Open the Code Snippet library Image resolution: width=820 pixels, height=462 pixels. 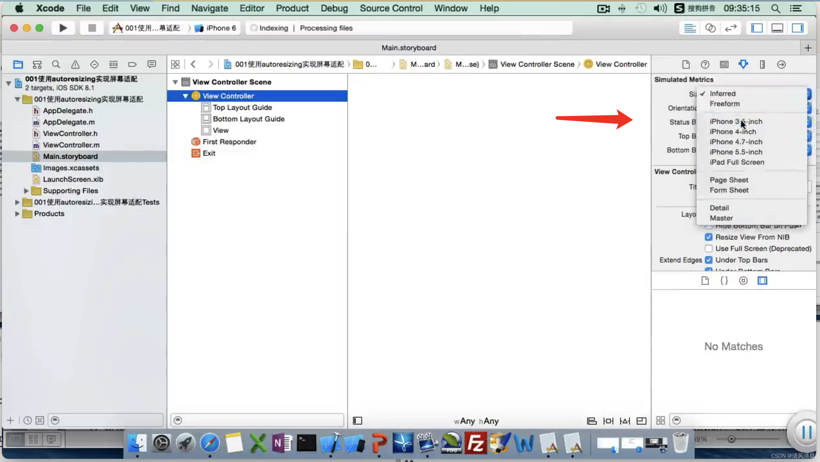click(724, 281)
